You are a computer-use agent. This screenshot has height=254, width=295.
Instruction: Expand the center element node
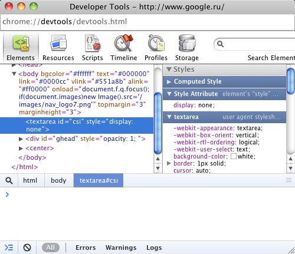21,149
